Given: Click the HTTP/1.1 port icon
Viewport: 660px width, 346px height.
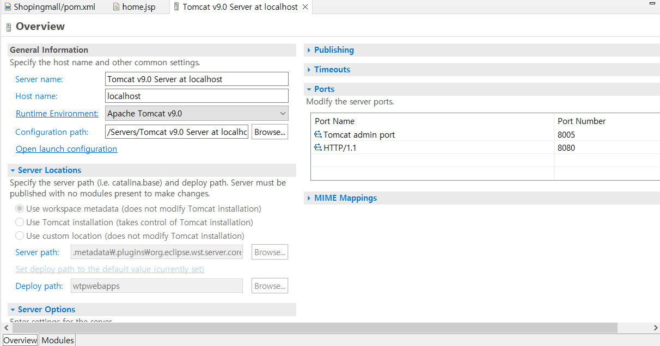Looking at the screenshot, I should pyautogui.click(x=318, y=147).
